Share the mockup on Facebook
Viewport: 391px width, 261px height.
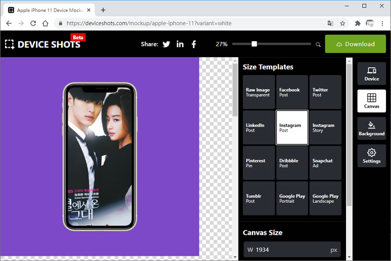point(194,44)
